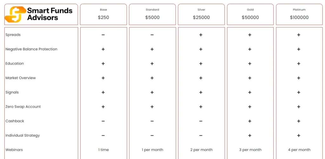The width and height of the screenshot is (325, 159).
Task: Click the minus icon for Silver Individual Strategy
Action: coord(201,136)
